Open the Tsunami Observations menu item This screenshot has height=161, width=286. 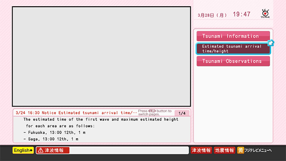(233, 61)
